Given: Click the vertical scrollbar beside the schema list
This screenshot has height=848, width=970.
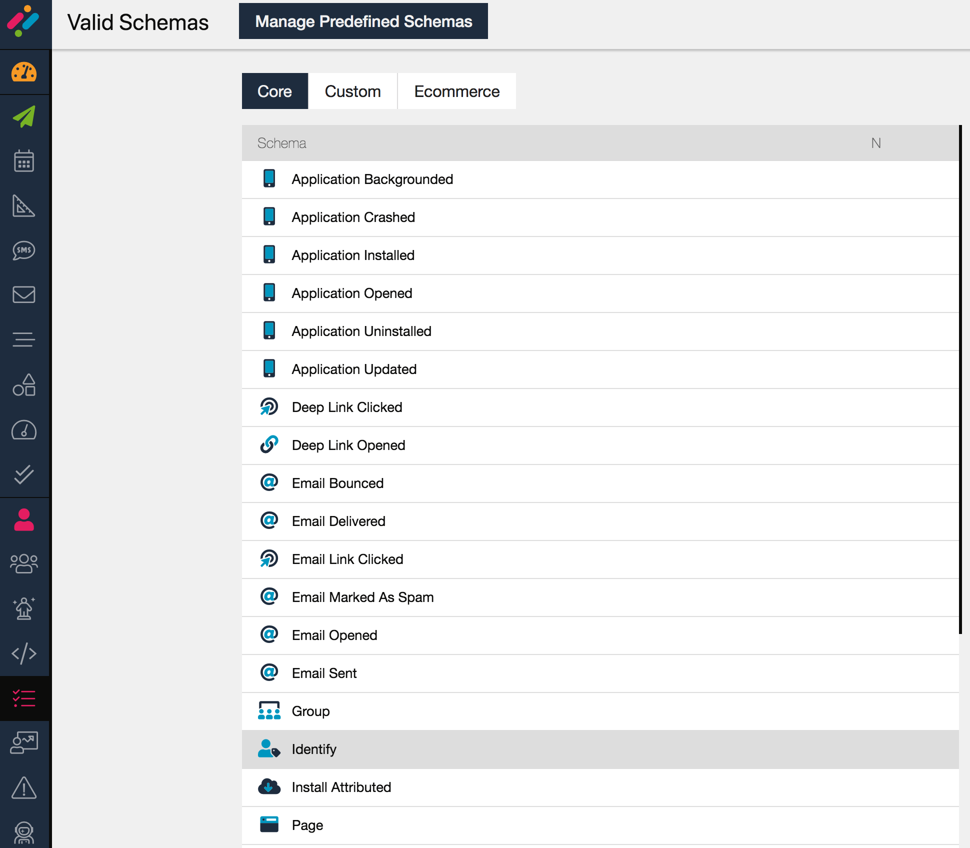Looking at the screenshot, I should [960, 380].
